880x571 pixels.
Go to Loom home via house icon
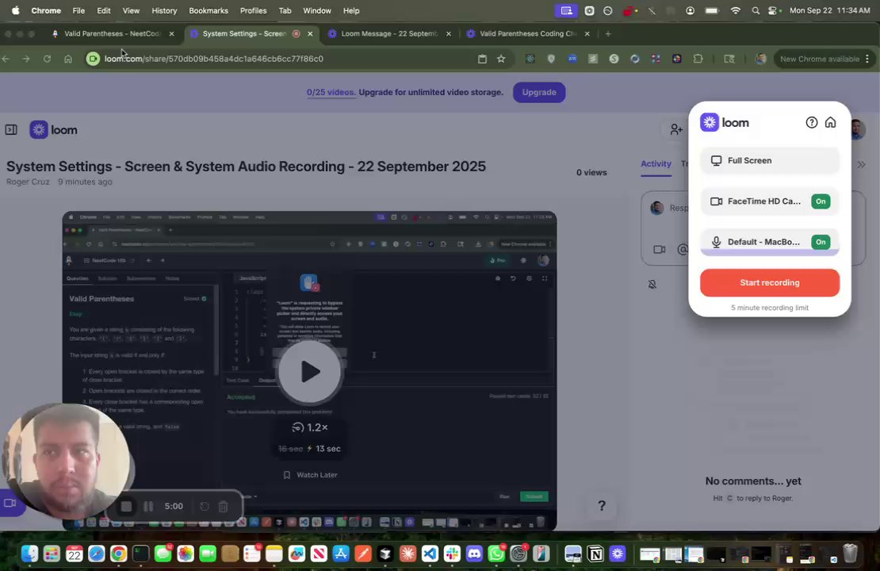(x=830, y=122)
